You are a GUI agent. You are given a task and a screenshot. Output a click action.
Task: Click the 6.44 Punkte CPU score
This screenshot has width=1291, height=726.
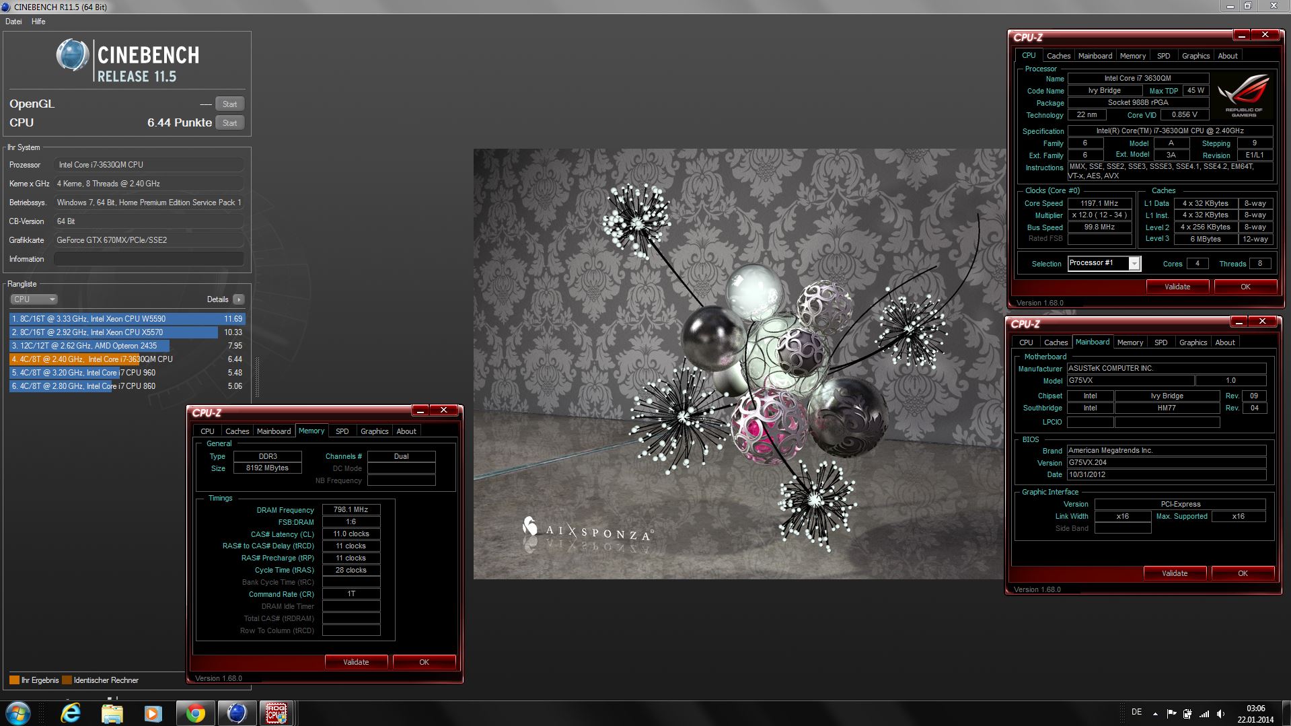[x=179, y=122]
